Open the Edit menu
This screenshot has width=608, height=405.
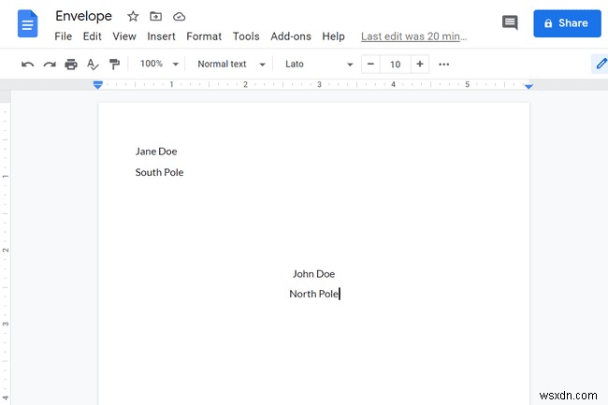[93, 36]
